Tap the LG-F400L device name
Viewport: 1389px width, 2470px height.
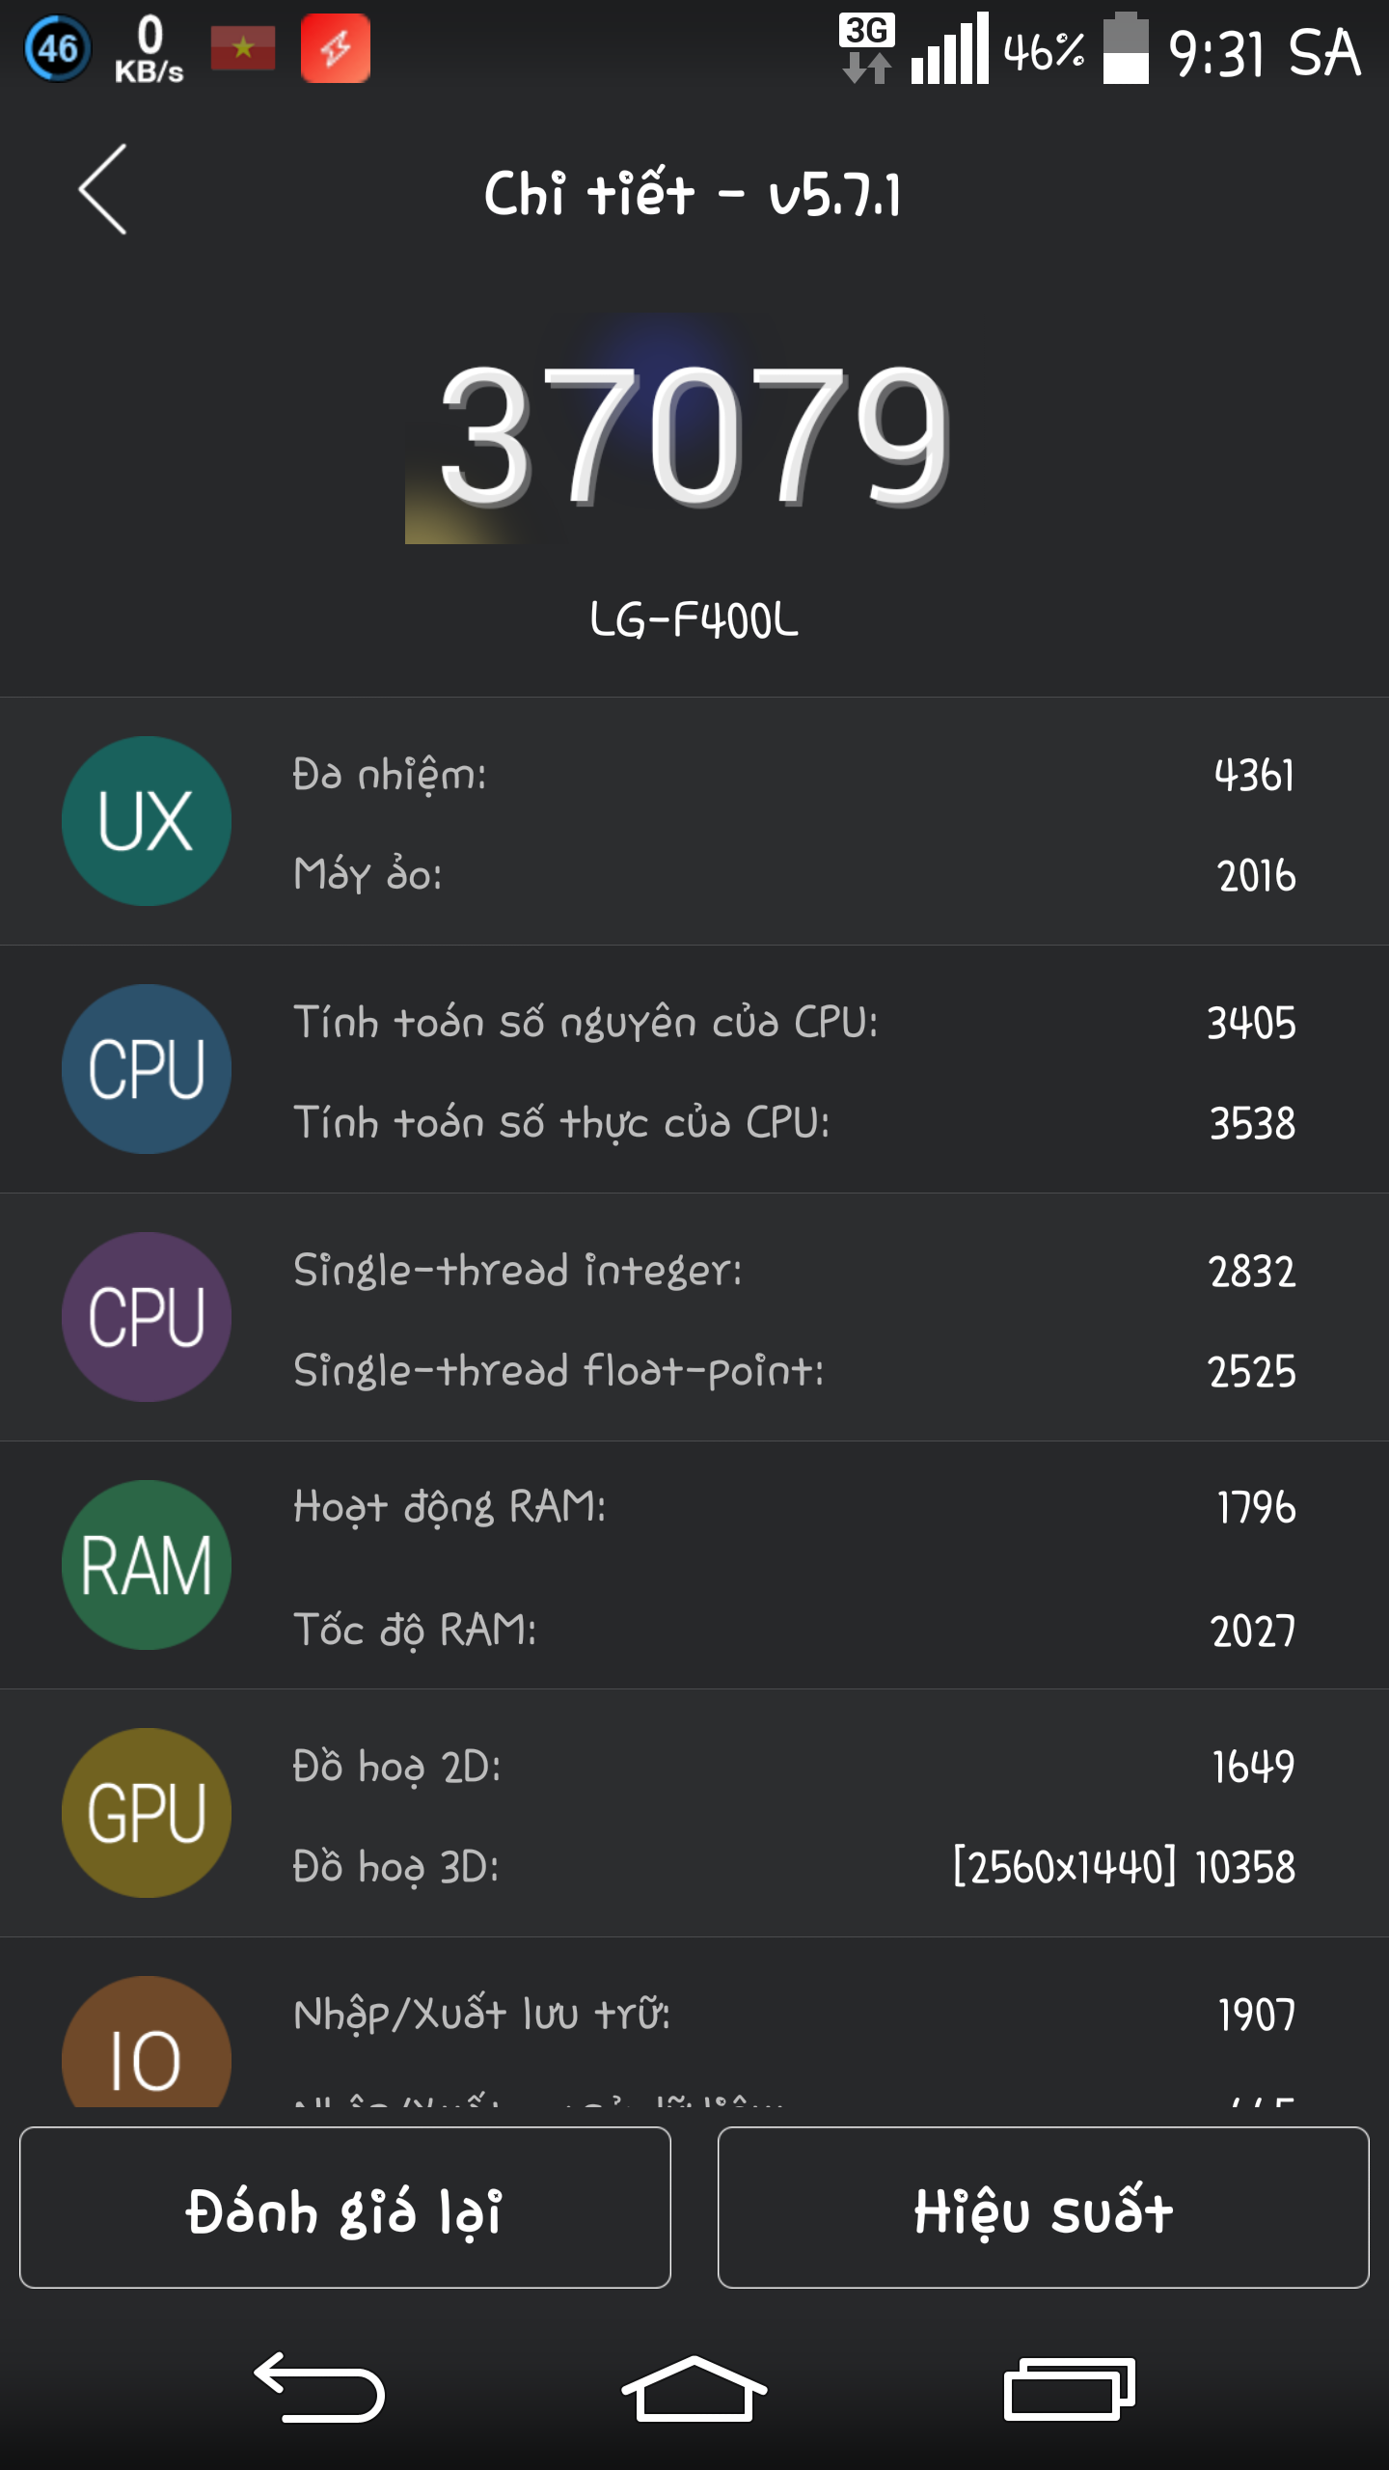(x=694, y=619)
